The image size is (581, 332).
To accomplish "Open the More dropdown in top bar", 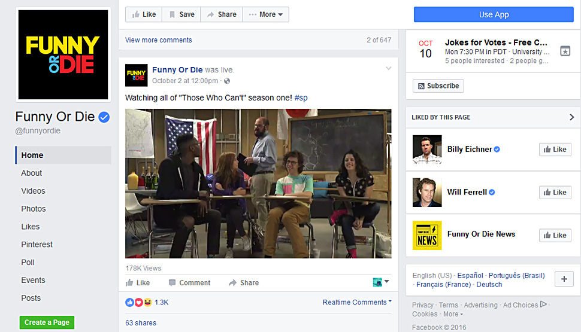I will (266, 14).
